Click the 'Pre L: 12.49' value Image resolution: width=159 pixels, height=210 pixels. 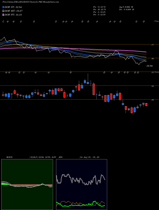point(100,12)
